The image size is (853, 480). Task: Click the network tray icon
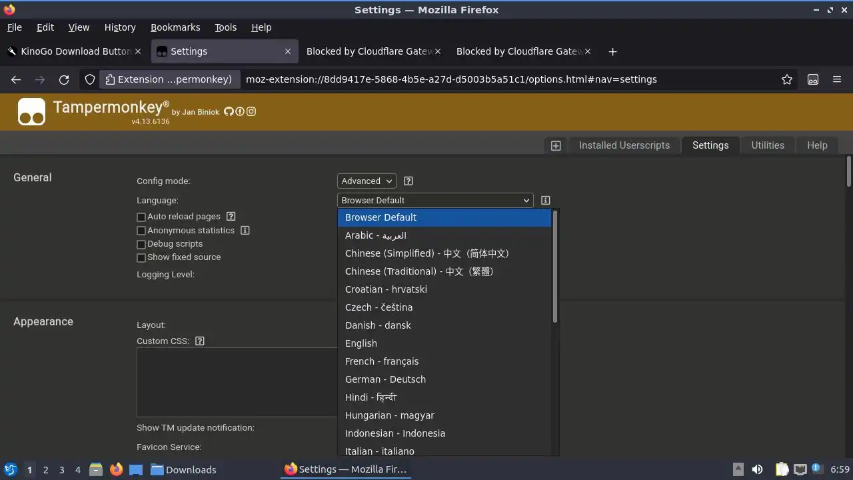tap(800, 469)
